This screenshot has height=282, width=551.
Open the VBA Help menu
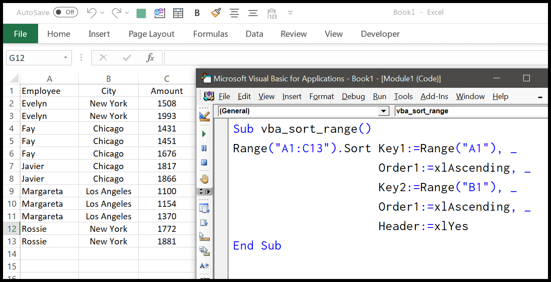(x=500, y=96)
